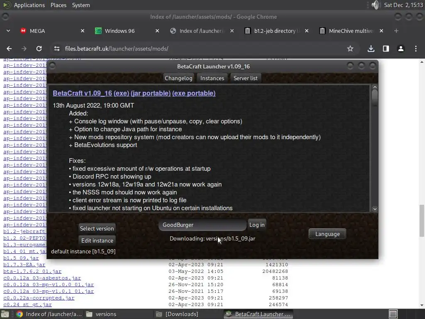
Task: Open the Applications menu
Action: (29, 5)
